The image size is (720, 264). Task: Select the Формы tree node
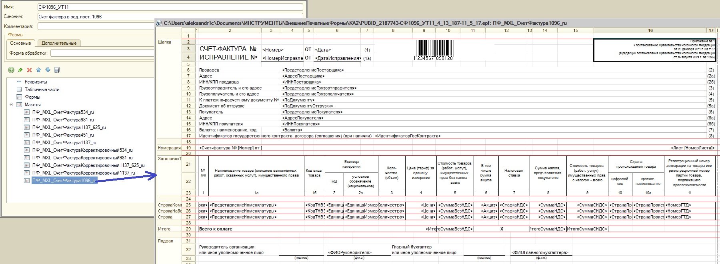pyautogui.click(x=32, y=97)
